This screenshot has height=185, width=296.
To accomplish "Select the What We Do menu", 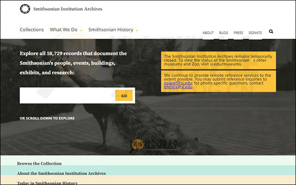I will tap(63, 30).
